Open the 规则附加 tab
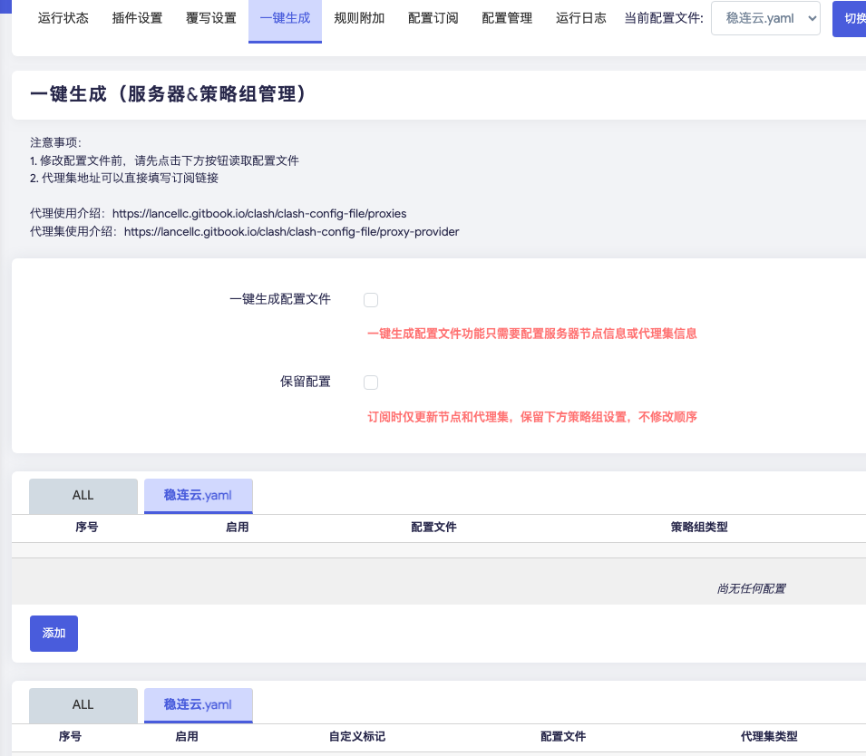This screenshot has height=756, width=866. pos(359,18)
